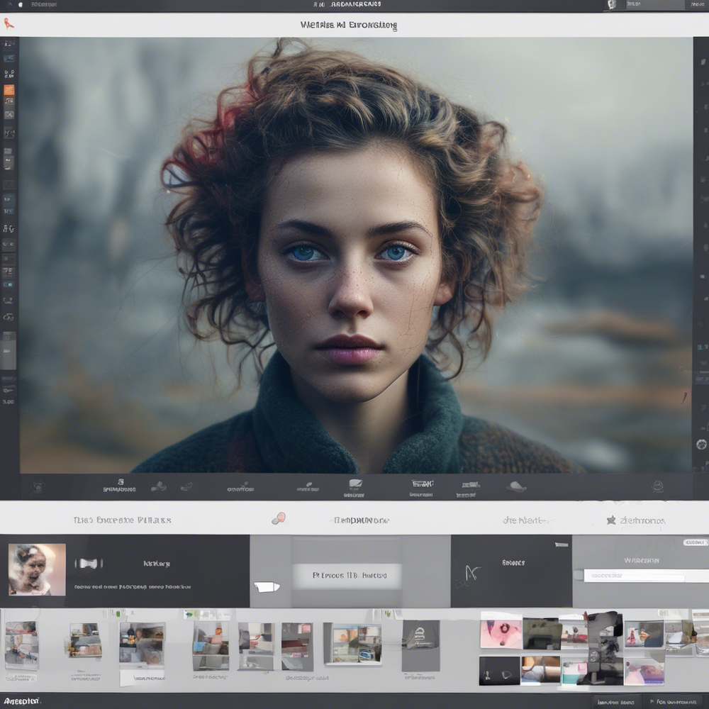Click the star icon in the light tab bar
The width and height of the screenshot is (709, 709).
(x=610, y=520)
